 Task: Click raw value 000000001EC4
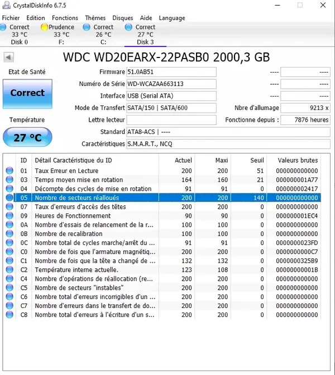[x=296, y=216]
